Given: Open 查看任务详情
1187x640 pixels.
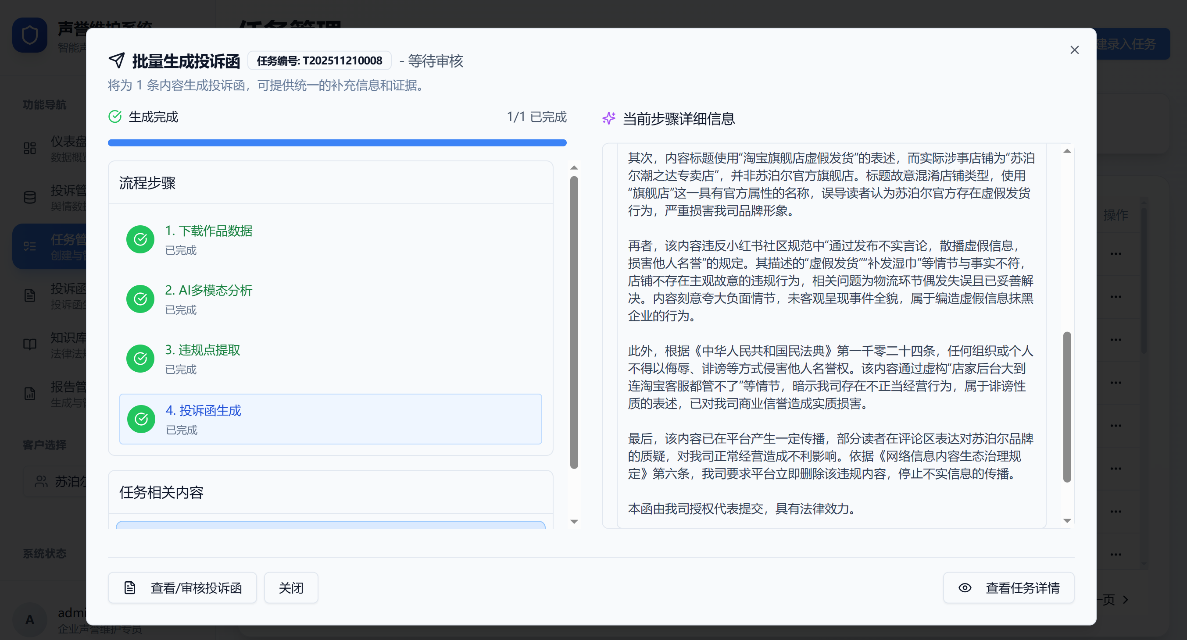Looking at the screenshot, I should (x=1008, y=588).
